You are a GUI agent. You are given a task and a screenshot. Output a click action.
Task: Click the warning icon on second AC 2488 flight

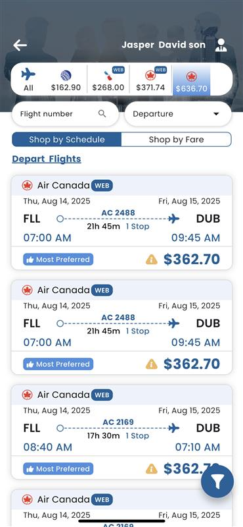[x=152, y=364]
